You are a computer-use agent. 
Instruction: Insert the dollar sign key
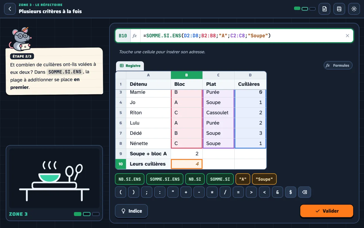tap(291, 192)
